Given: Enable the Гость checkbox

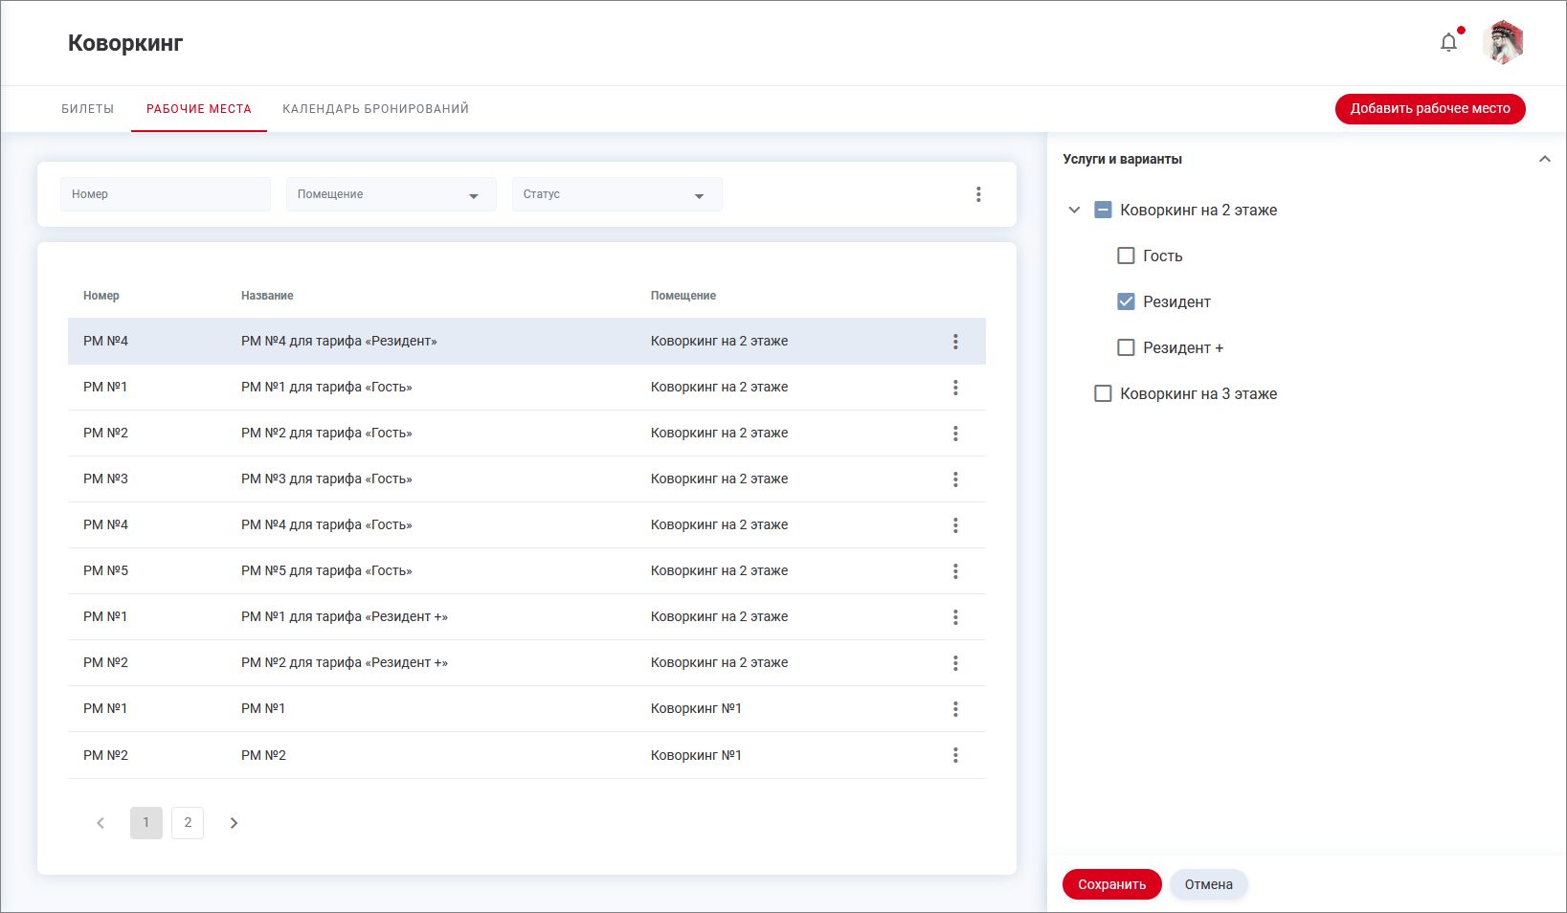Looking at the screenshot, I should click(1126, 256).
